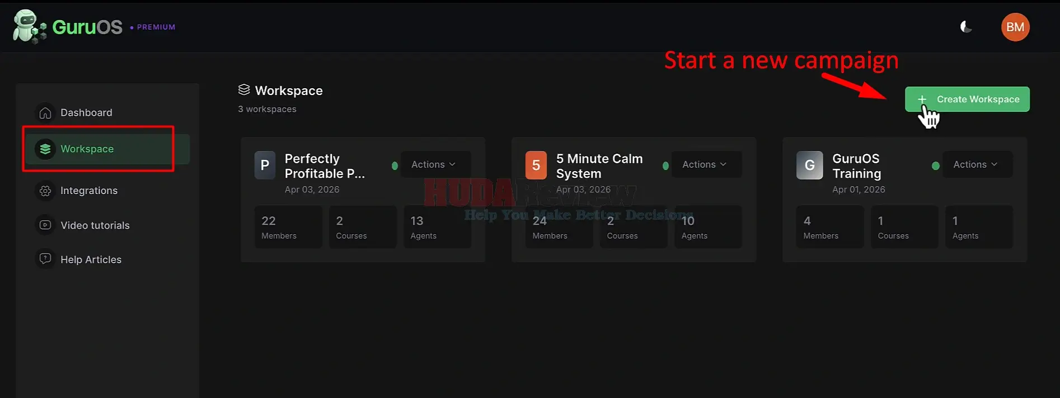
Task: Click the Workspace layers icon in sidebar
Action: coord(45,149)
